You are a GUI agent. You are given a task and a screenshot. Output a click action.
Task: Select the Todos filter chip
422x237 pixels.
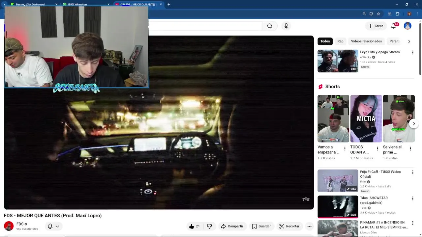click(x=325, y=41)
